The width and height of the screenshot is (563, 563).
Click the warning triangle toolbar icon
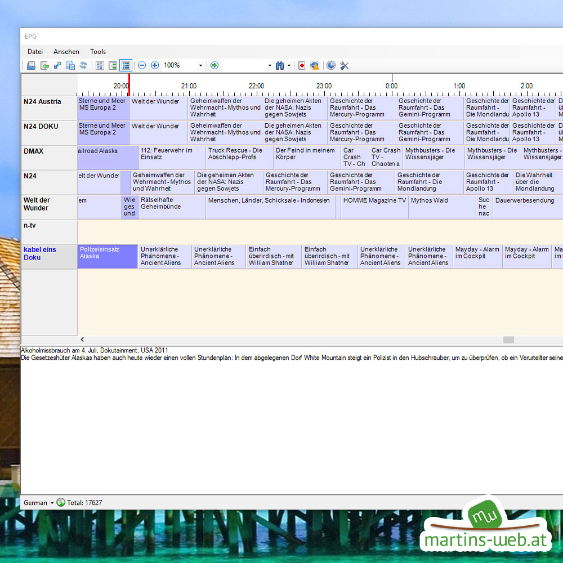click(315, 65)
